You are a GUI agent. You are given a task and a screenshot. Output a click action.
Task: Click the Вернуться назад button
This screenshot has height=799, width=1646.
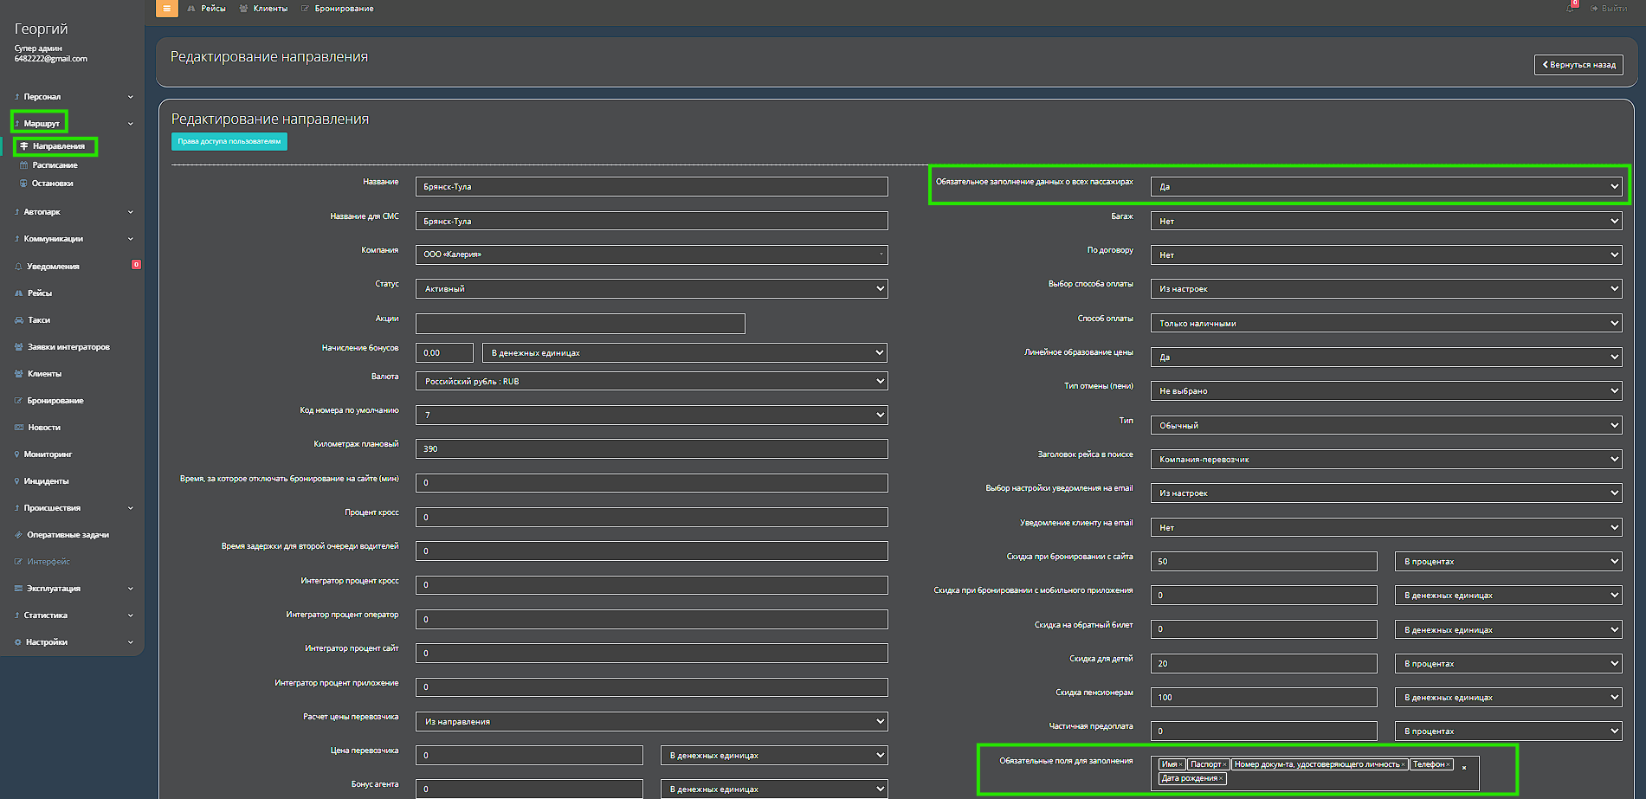[1578, 65]
